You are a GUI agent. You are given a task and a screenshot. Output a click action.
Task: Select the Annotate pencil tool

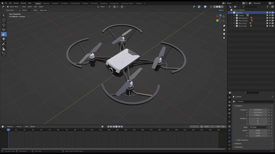click(4, 44)
